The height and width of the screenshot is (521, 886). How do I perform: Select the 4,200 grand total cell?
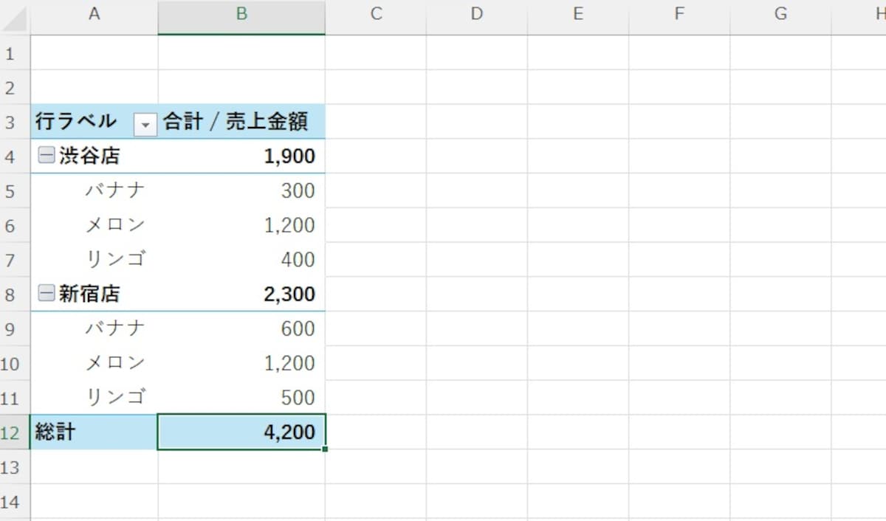241,432
